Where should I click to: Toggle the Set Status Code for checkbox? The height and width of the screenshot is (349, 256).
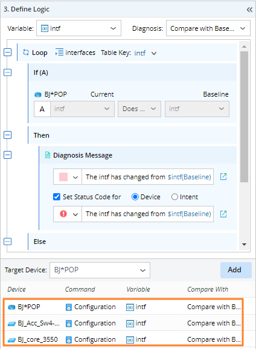[57, 197]
